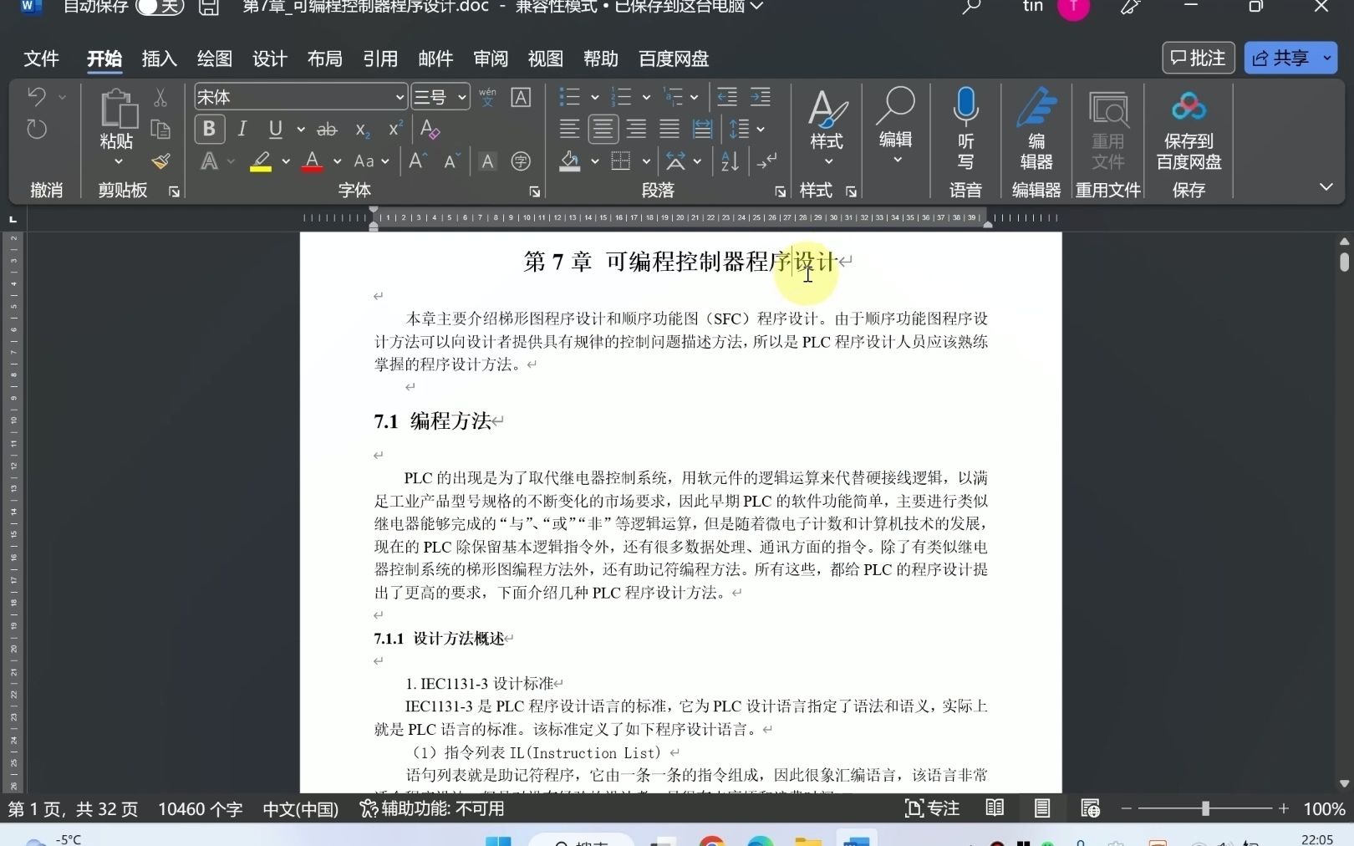The image size is (1354, 846).
Task: Switch to the 设计 tab
Action: [x=270, y=59]
